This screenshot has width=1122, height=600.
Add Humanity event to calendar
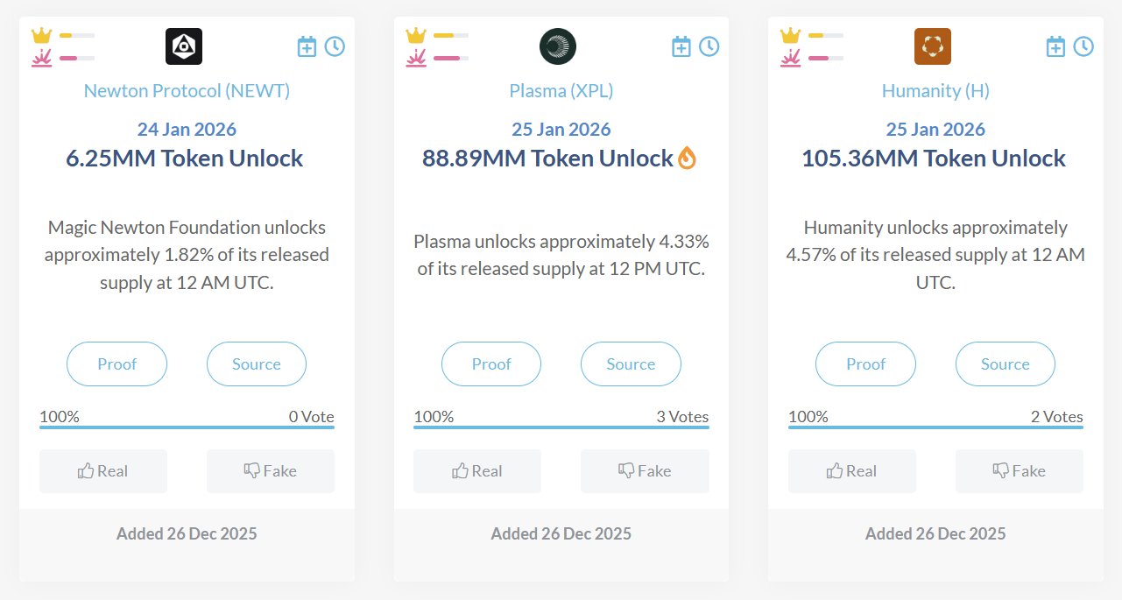[1056, 46]
